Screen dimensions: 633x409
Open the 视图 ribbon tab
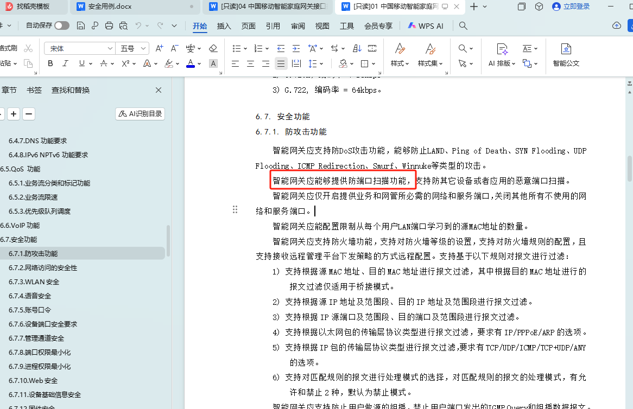coord(322,26)
